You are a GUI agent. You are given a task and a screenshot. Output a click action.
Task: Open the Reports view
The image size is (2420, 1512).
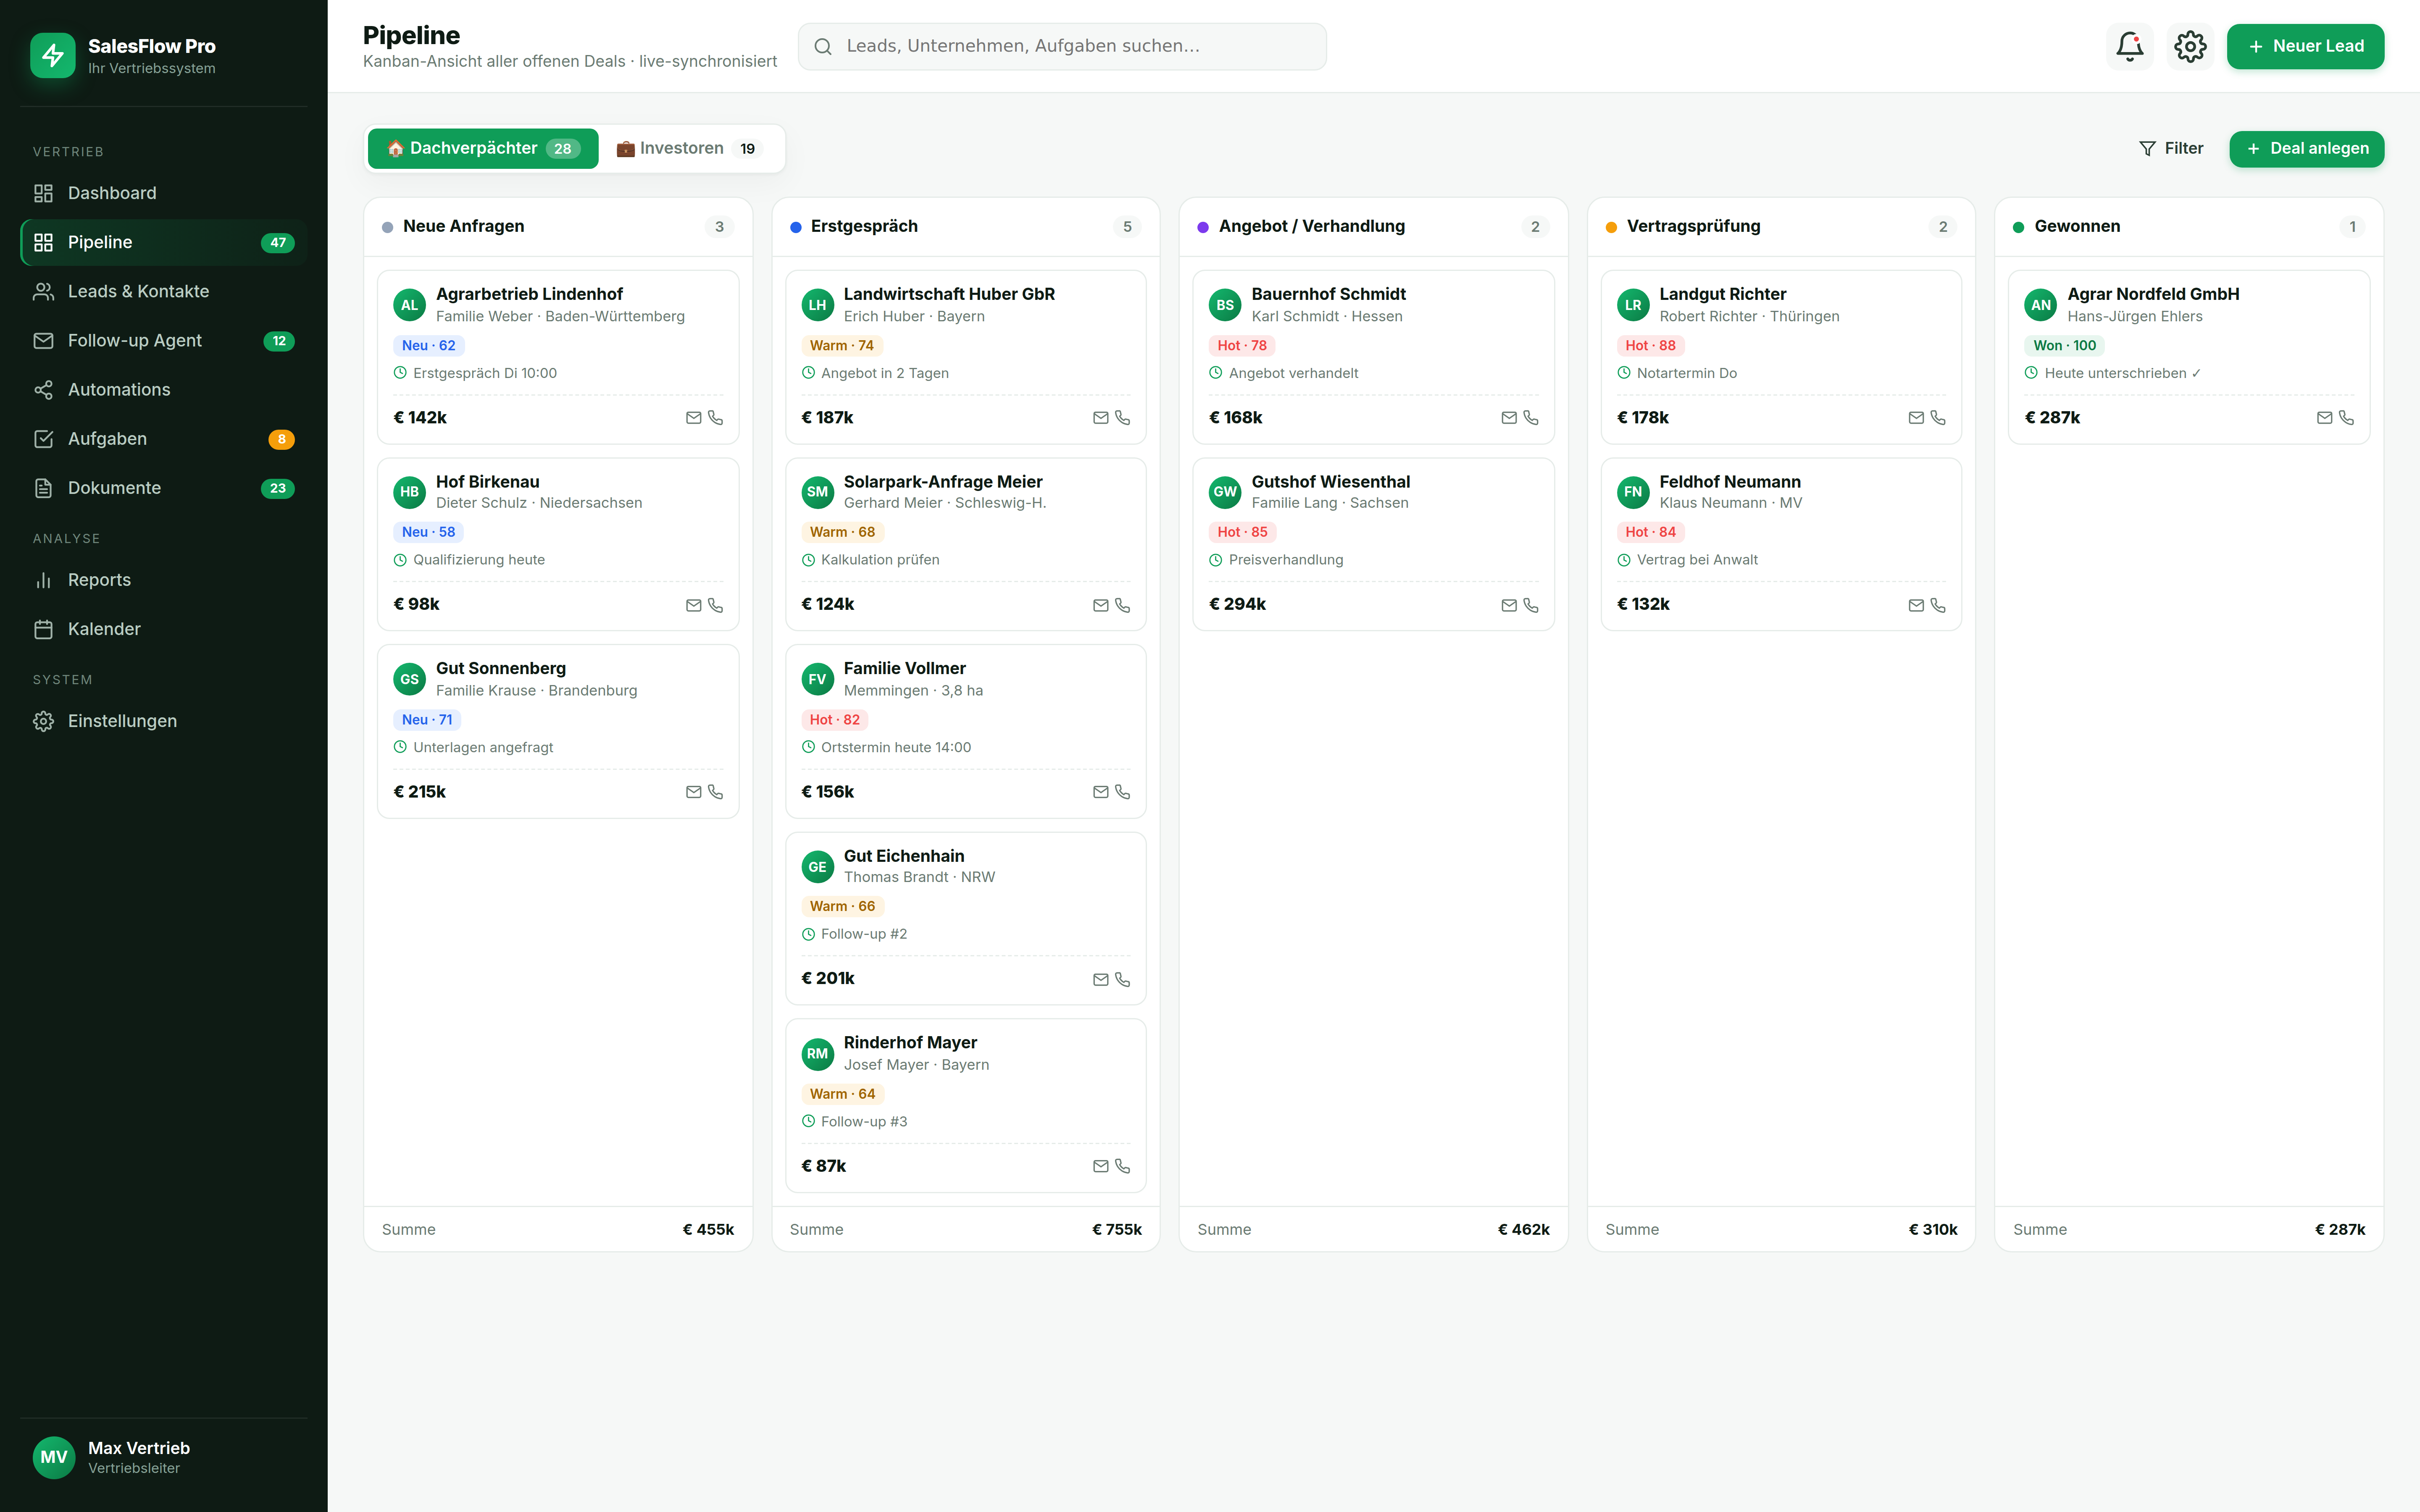[x=99, y=580]
